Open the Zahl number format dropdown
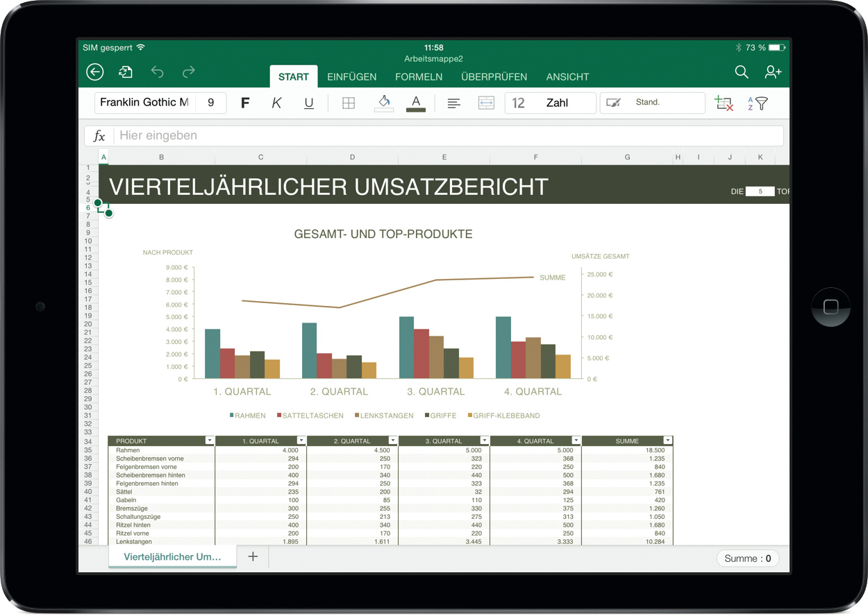This screenshot has width=868, height=616. coord(550,103)
